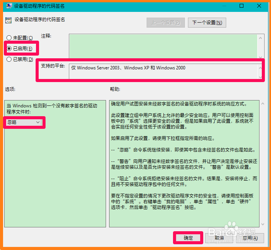Maximize the dialog window
Viewport: 271px width, 250px height.
click(x=242, y=6)
